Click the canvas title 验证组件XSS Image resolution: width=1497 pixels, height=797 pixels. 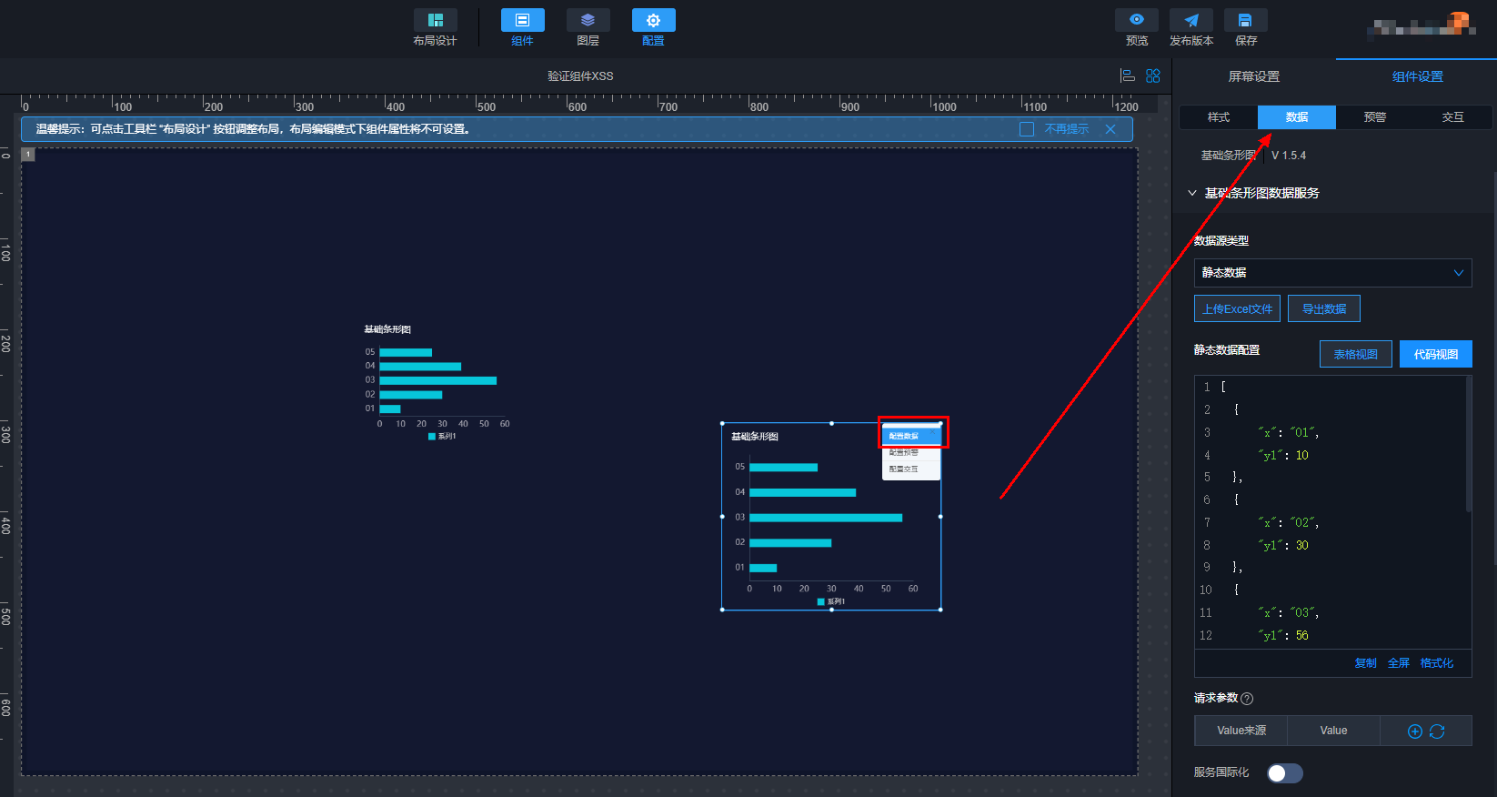tap(580, 76)
